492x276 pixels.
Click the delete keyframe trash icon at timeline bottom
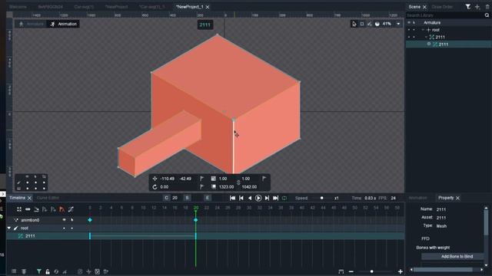[106, 271]
